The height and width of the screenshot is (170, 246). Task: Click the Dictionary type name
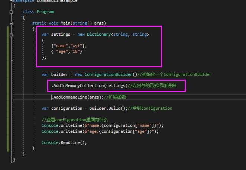pyautogui.click(x=99, y=34)
